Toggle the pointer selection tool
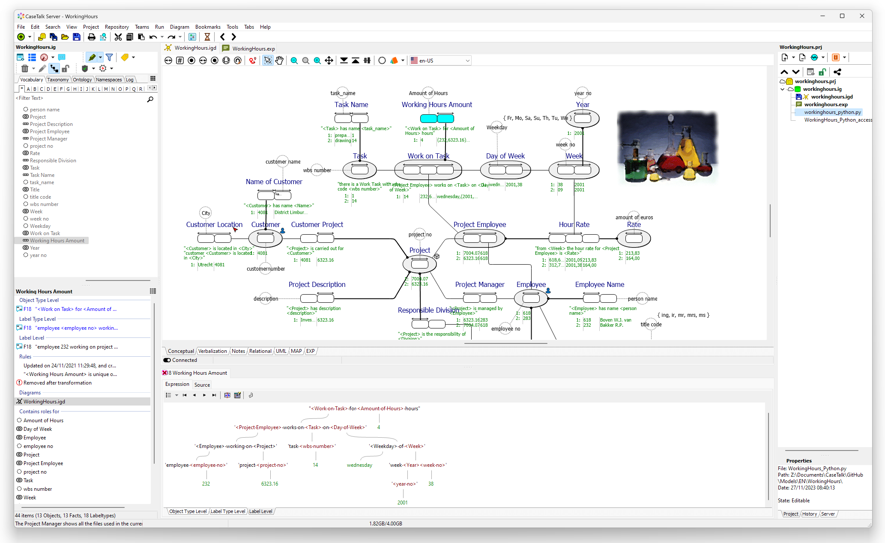Viewport: 885px width, 543px height. tap(268, 60)
